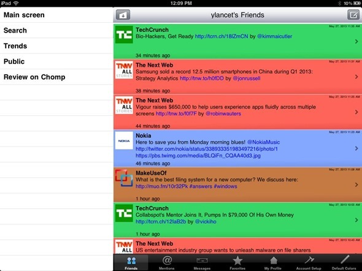Tap the #windows hashtag
The image size is (362, 271).
coord(225,186)
